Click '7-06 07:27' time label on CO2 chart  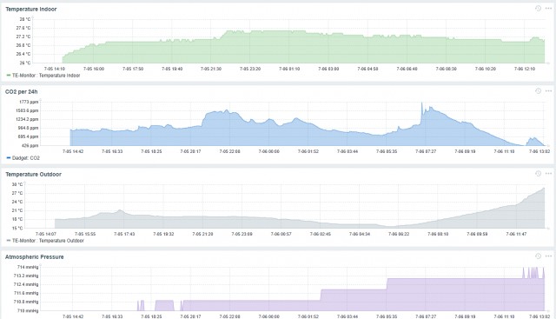tap(426, 151)
